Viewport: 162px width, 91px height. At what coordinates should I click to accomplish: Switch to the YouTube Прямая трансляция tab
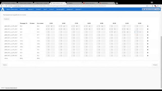pyautogui.click(x=90, y=3)
